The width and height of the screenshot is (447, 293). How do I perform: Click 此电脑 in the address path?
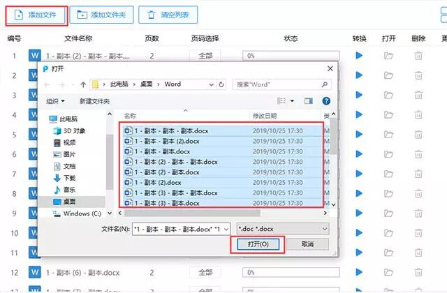coord(119,84)
